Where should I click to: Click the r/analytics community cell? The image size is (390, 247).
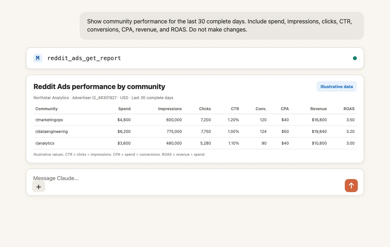click(45, 143)
